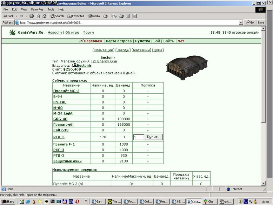Open the Магазины link
The width and height of the screenshot is (273, 205).
pos(141,50)
